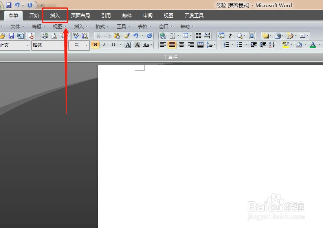Toggle Align Right
Image resolution: width=323 pixels, height=228 pixels.
tap(191, 45)
